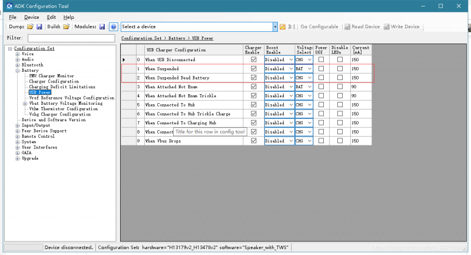Toggle Charger Enable for When Attached Not Enum row 3

(x=254, y=87)
